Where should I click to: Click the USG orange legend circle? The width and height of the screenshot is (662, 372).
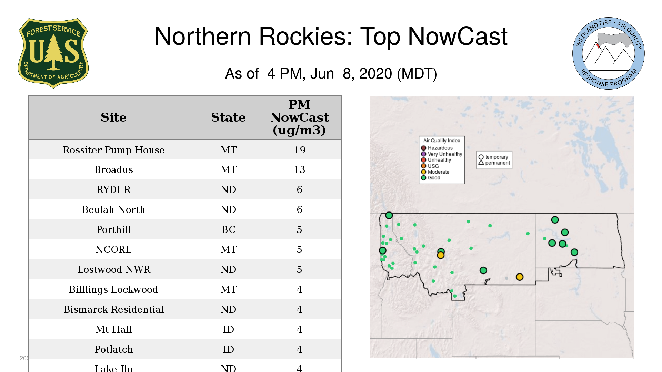423,166
